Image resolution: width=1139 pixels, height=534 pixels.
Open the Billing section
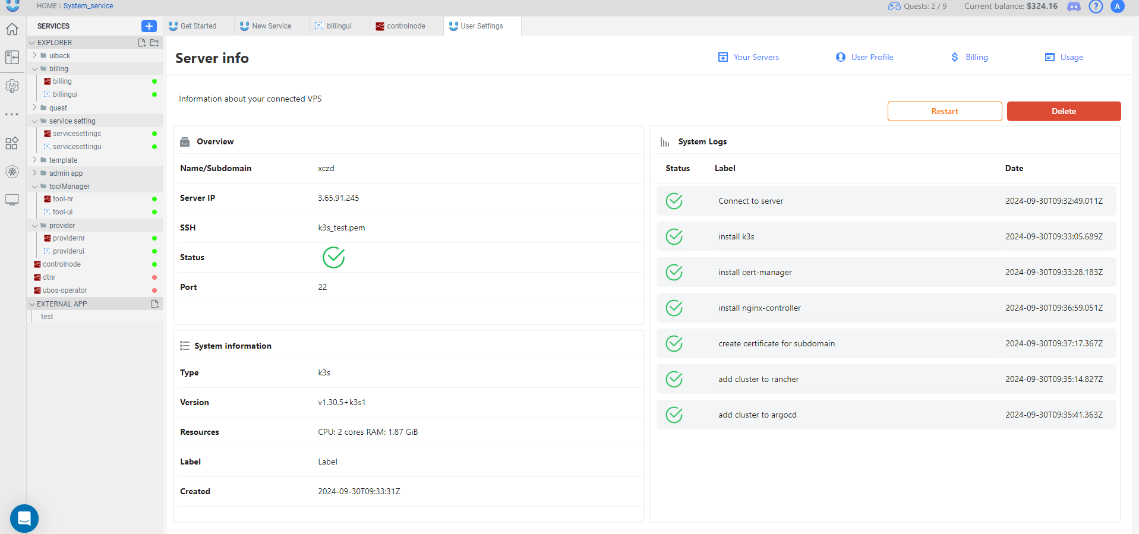coord(969,57)
